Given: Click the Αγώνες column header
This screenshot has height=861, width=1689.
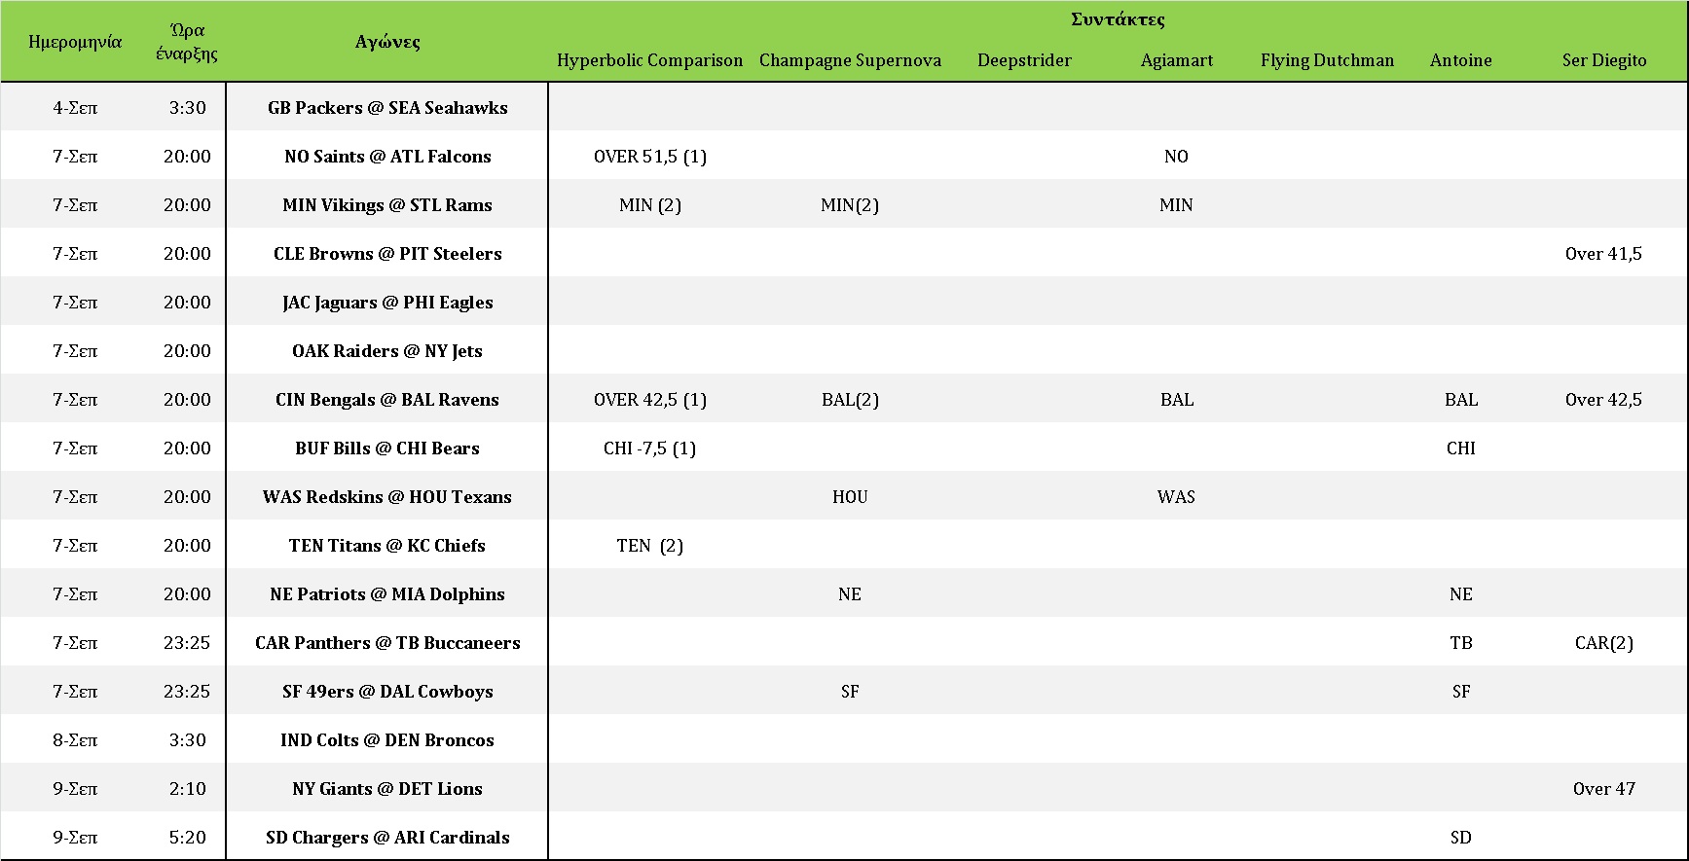Looking at the screenshot, I should [x=387, y=42].
